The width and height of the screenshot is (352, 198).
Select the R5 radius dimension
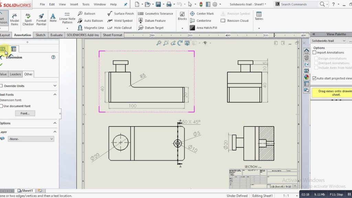143,76
